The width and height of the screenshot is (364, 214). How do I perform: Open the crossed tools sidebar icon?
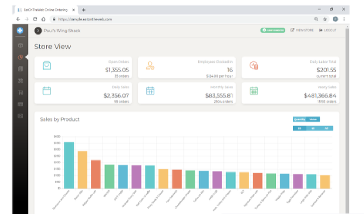tap(20, 80)
